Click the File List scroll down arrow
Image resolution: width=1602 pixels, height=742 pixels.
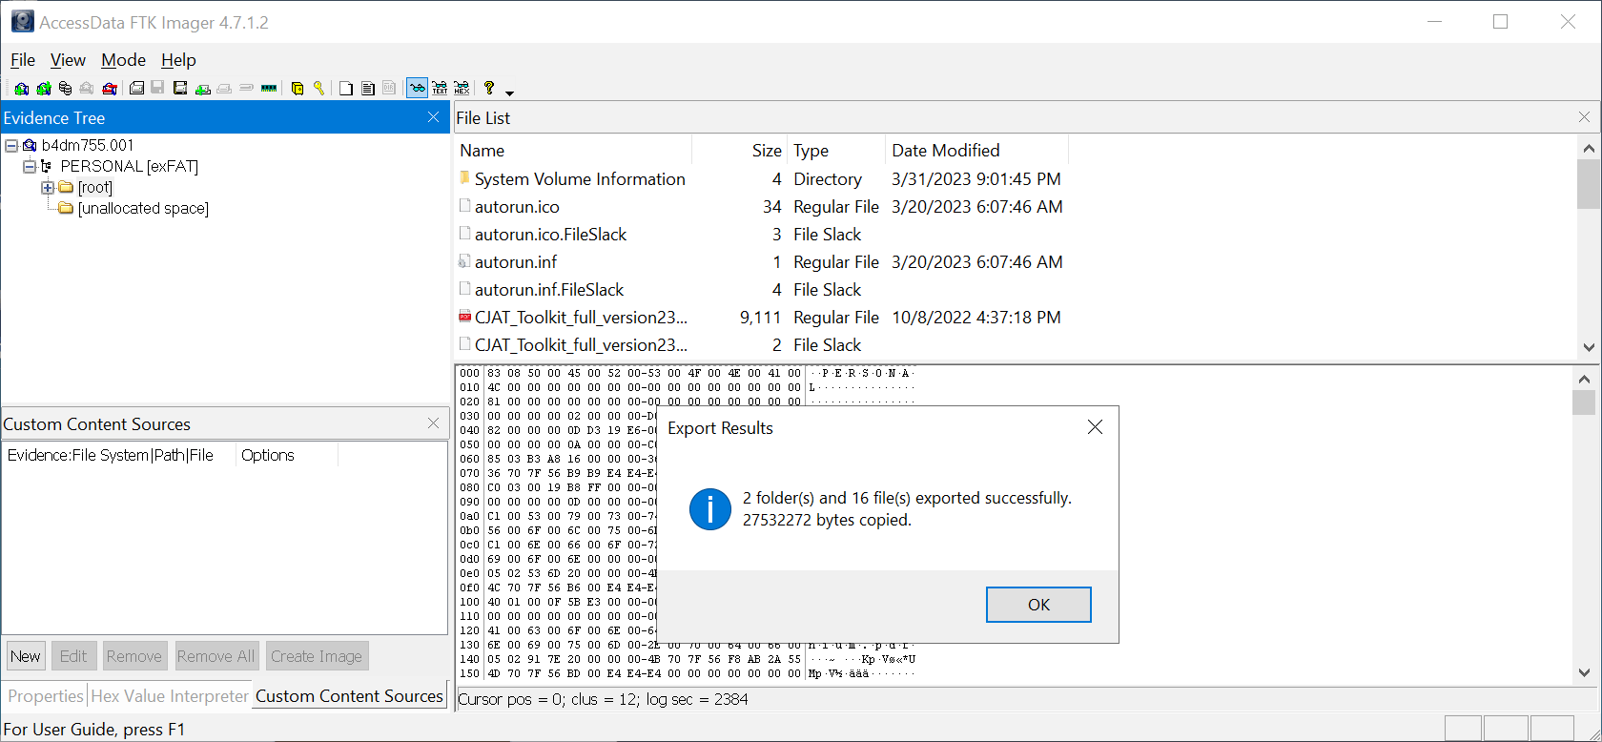click(1589, 347)
